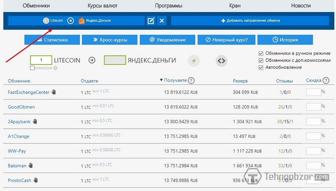Screen dimensions: 336x191
Task: Open commission settings gear icon
Action: pos(55,68)
